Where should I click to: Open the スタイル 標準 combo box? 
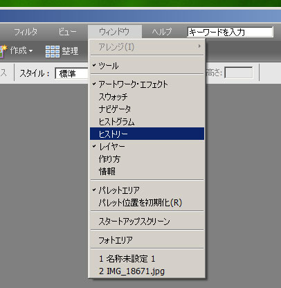tap(72, 73)
